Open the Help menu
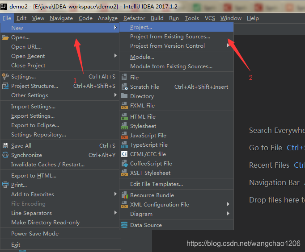This screenshot has height=252, width=305. coord(253,18)
